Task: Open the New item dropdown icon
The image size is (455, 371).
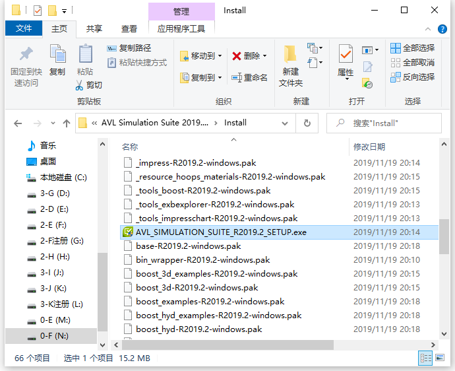Action: point(315,48)
